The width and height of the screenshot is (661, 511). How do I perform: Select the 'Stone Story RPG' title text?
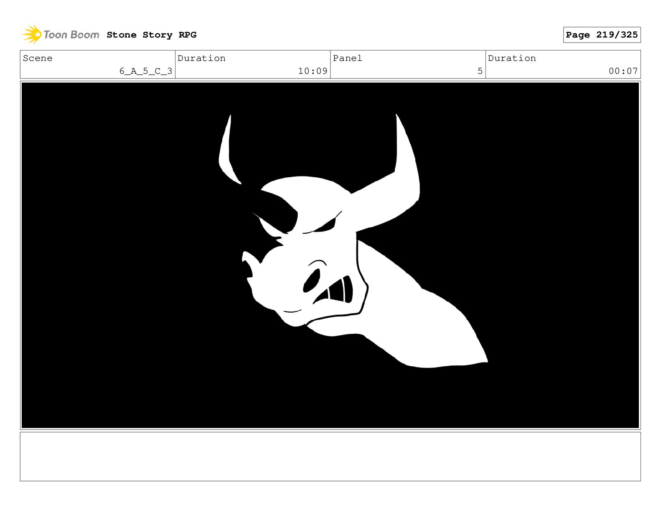point(151,35)
